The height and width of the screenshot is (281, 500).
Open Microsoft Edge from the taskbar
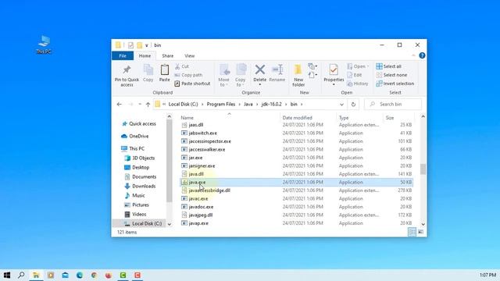pyautogui.click(x=80, y=275)
